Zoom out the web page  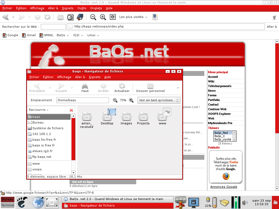(93, 17)
